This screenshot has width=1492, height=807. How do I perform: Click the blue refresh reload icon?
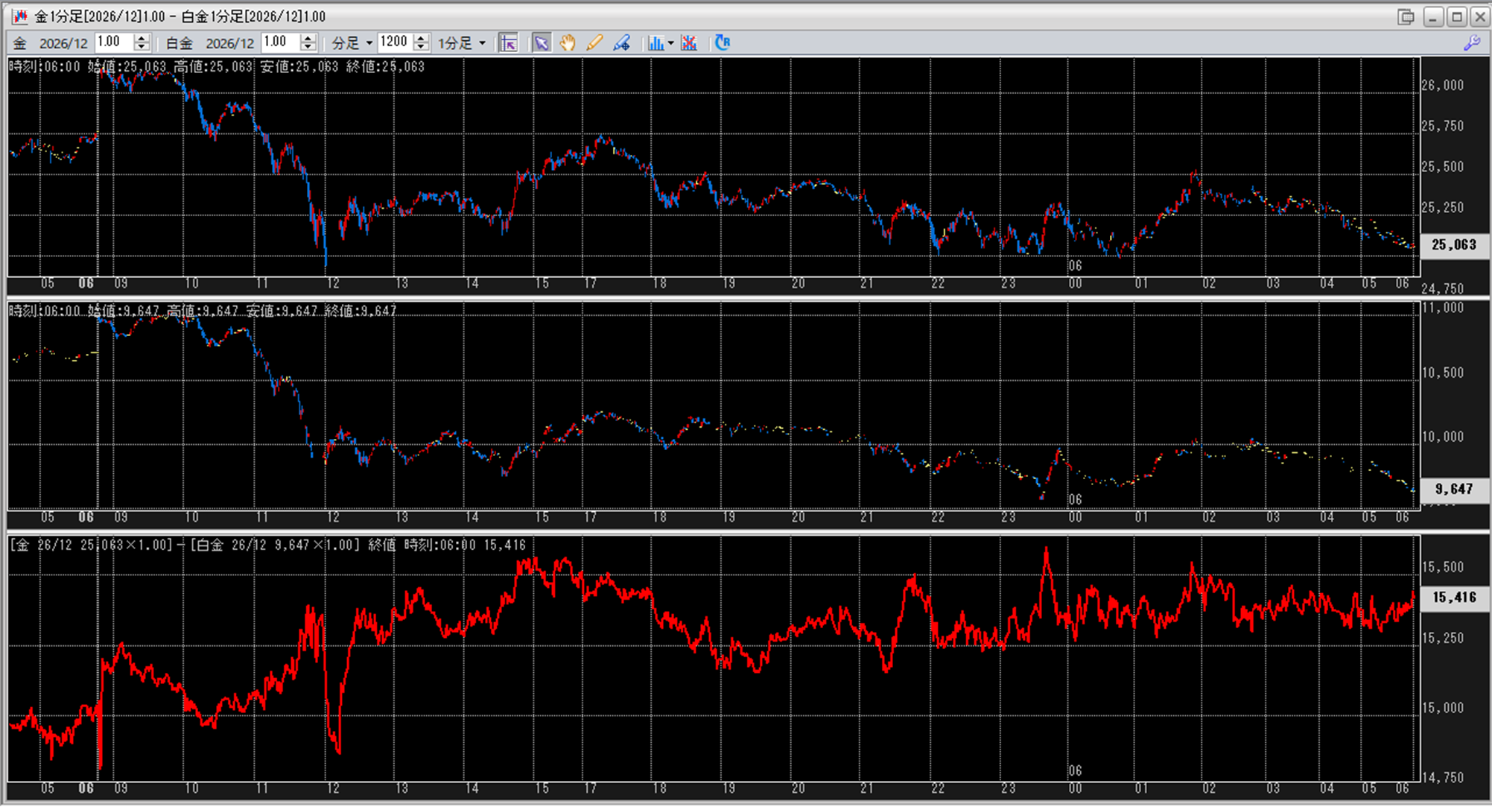(x=722, y=42)
